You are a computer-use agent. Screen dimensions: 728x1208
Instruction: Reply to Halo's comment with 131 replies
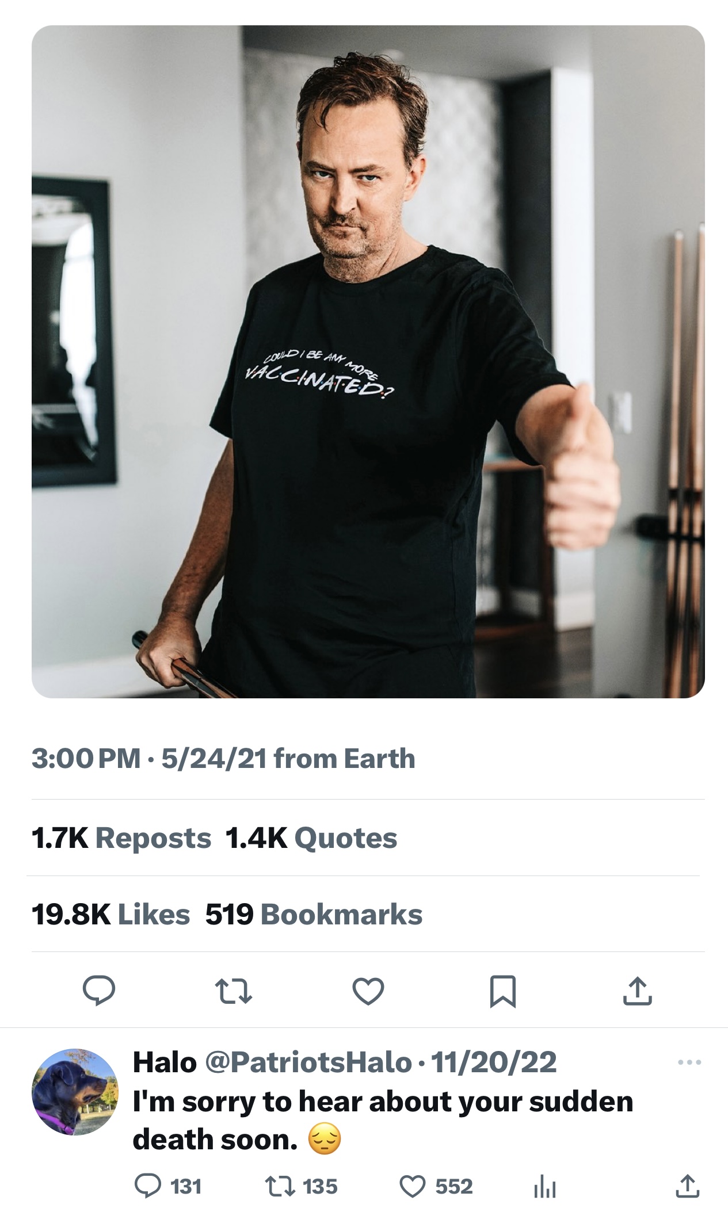(x=148, y=1186)
